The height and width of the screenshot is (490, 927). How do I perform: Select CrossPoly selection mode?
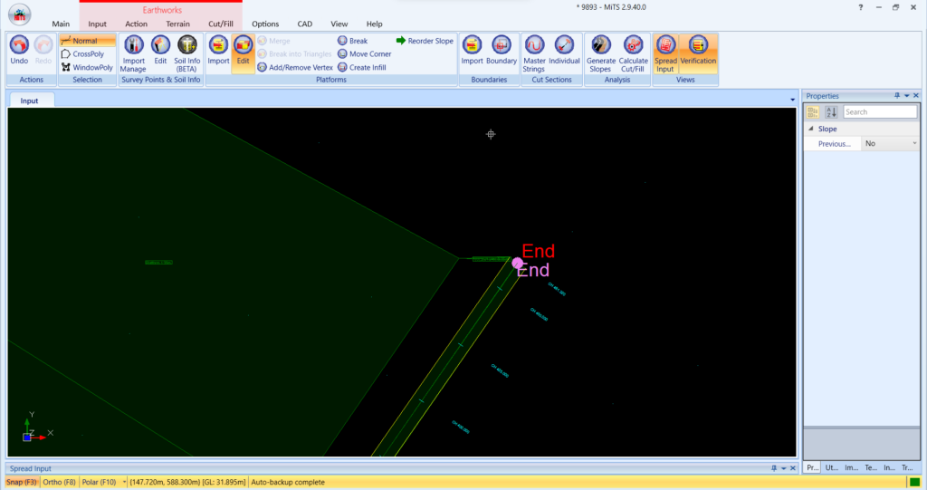coord(82,53)
